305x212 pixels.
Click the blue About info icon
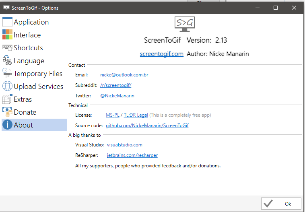[x=7, y=125]
